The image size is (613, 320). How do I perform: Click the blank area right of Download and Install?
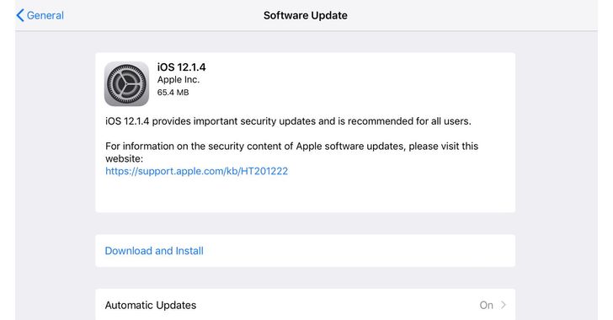[x=359, y=251]
